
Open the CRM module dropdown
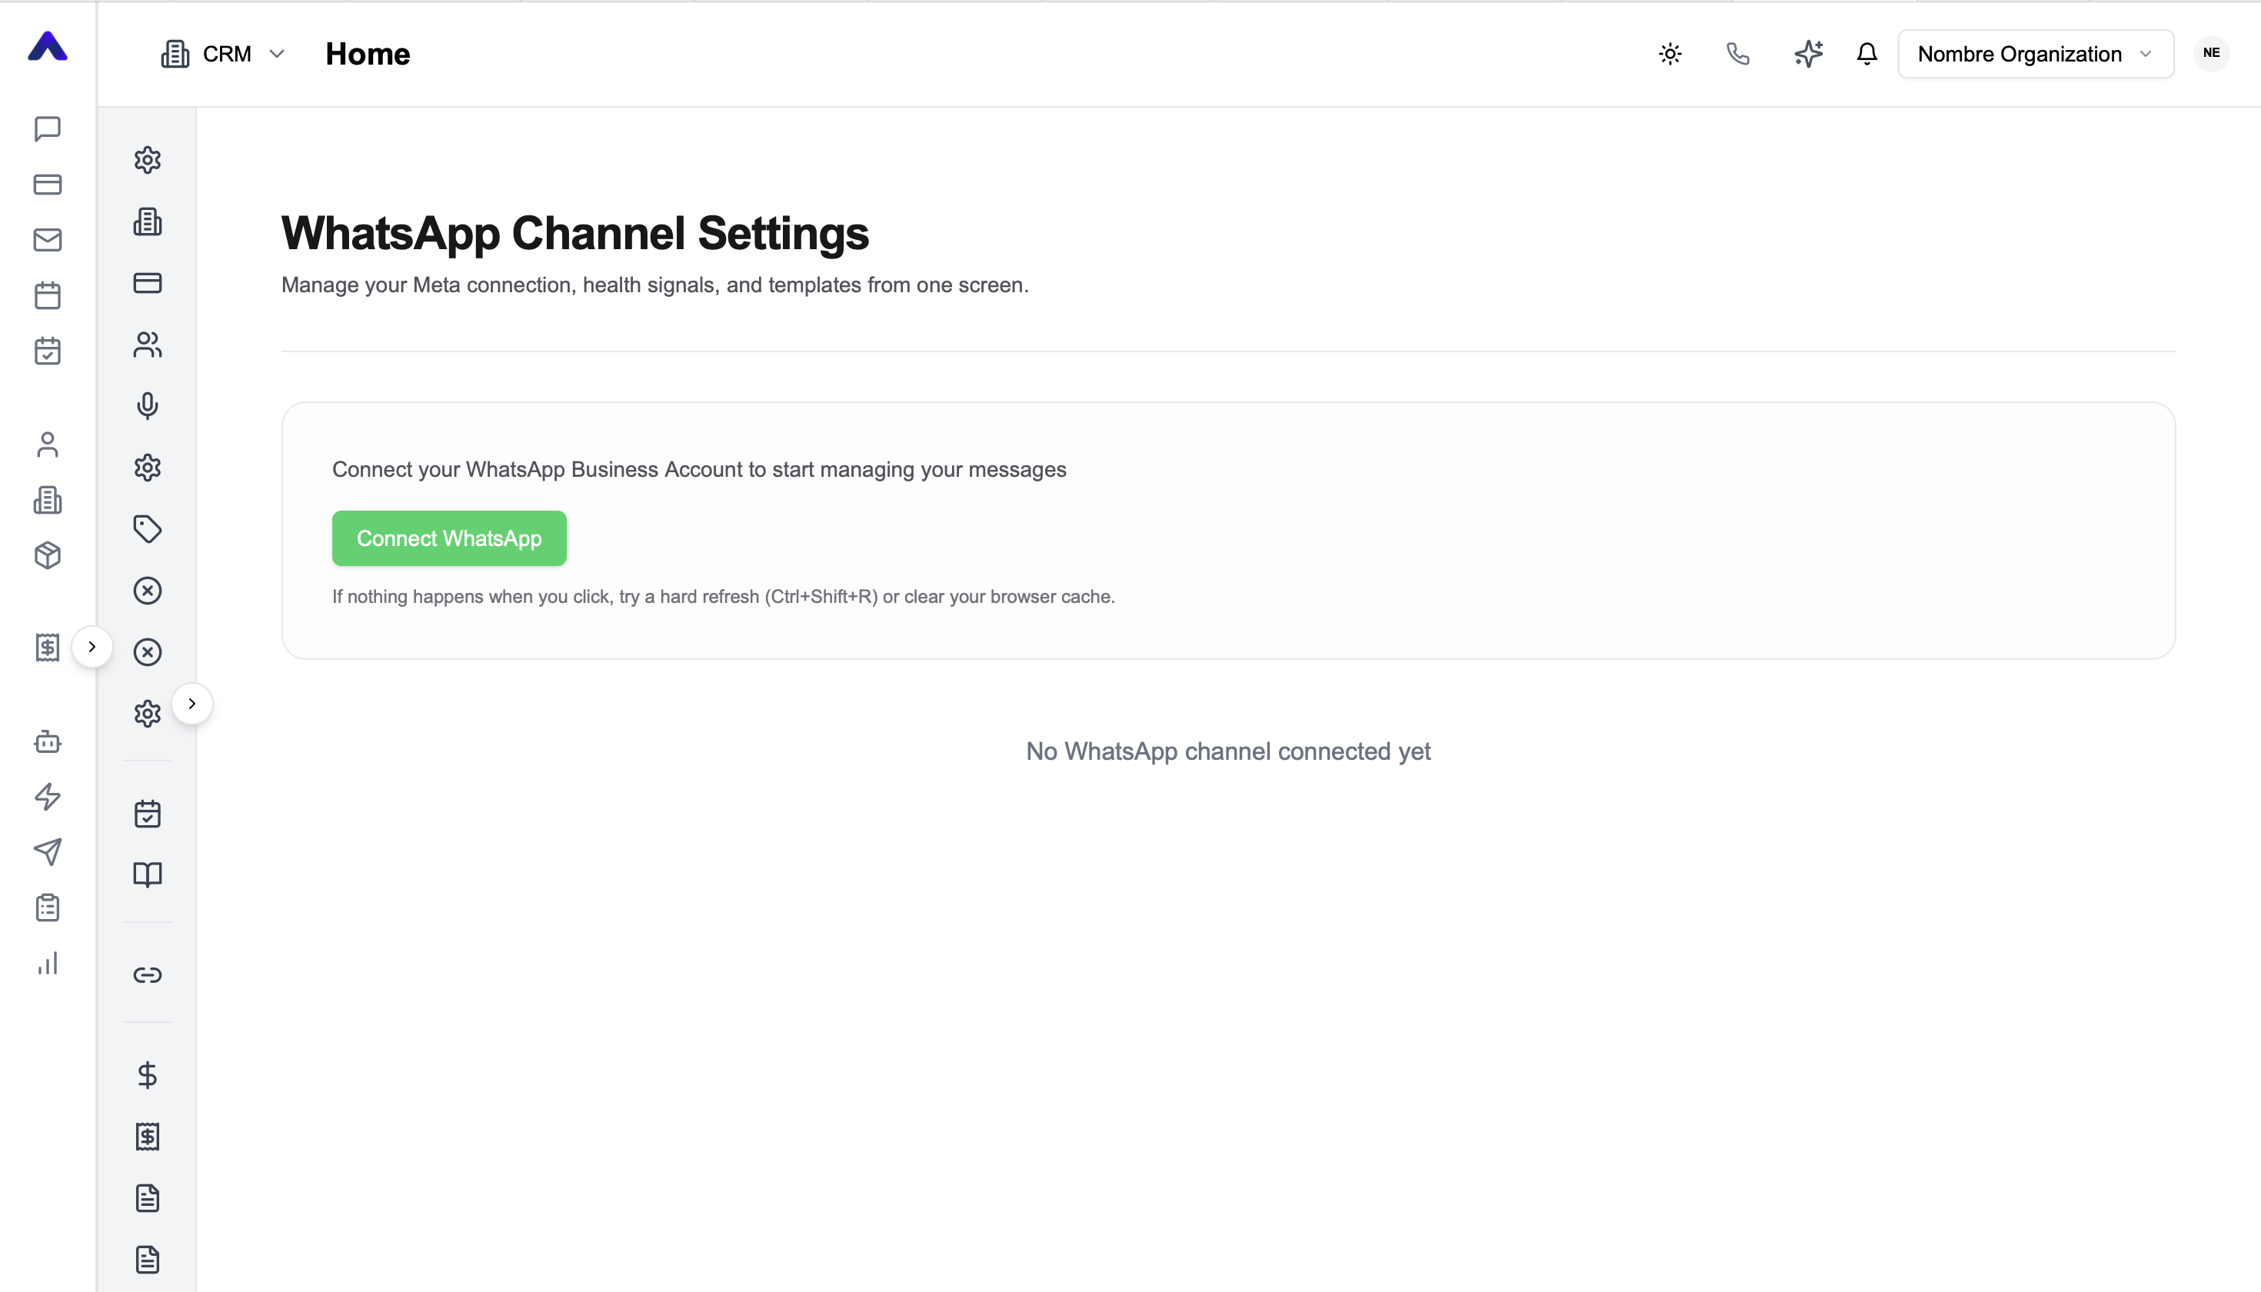point(223,54)
